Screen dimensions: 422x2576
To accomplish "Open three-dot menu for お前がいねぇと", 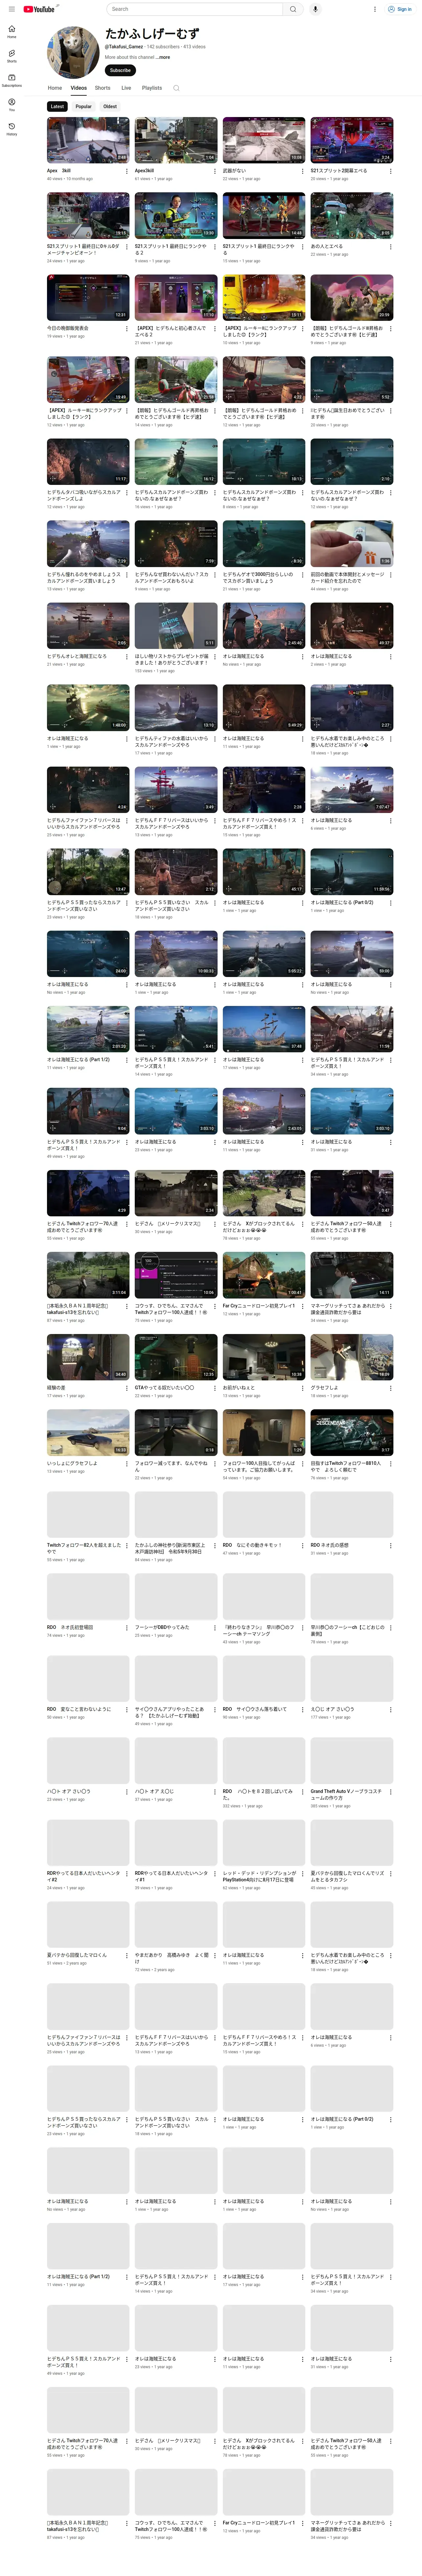I will pos(302,1388).
